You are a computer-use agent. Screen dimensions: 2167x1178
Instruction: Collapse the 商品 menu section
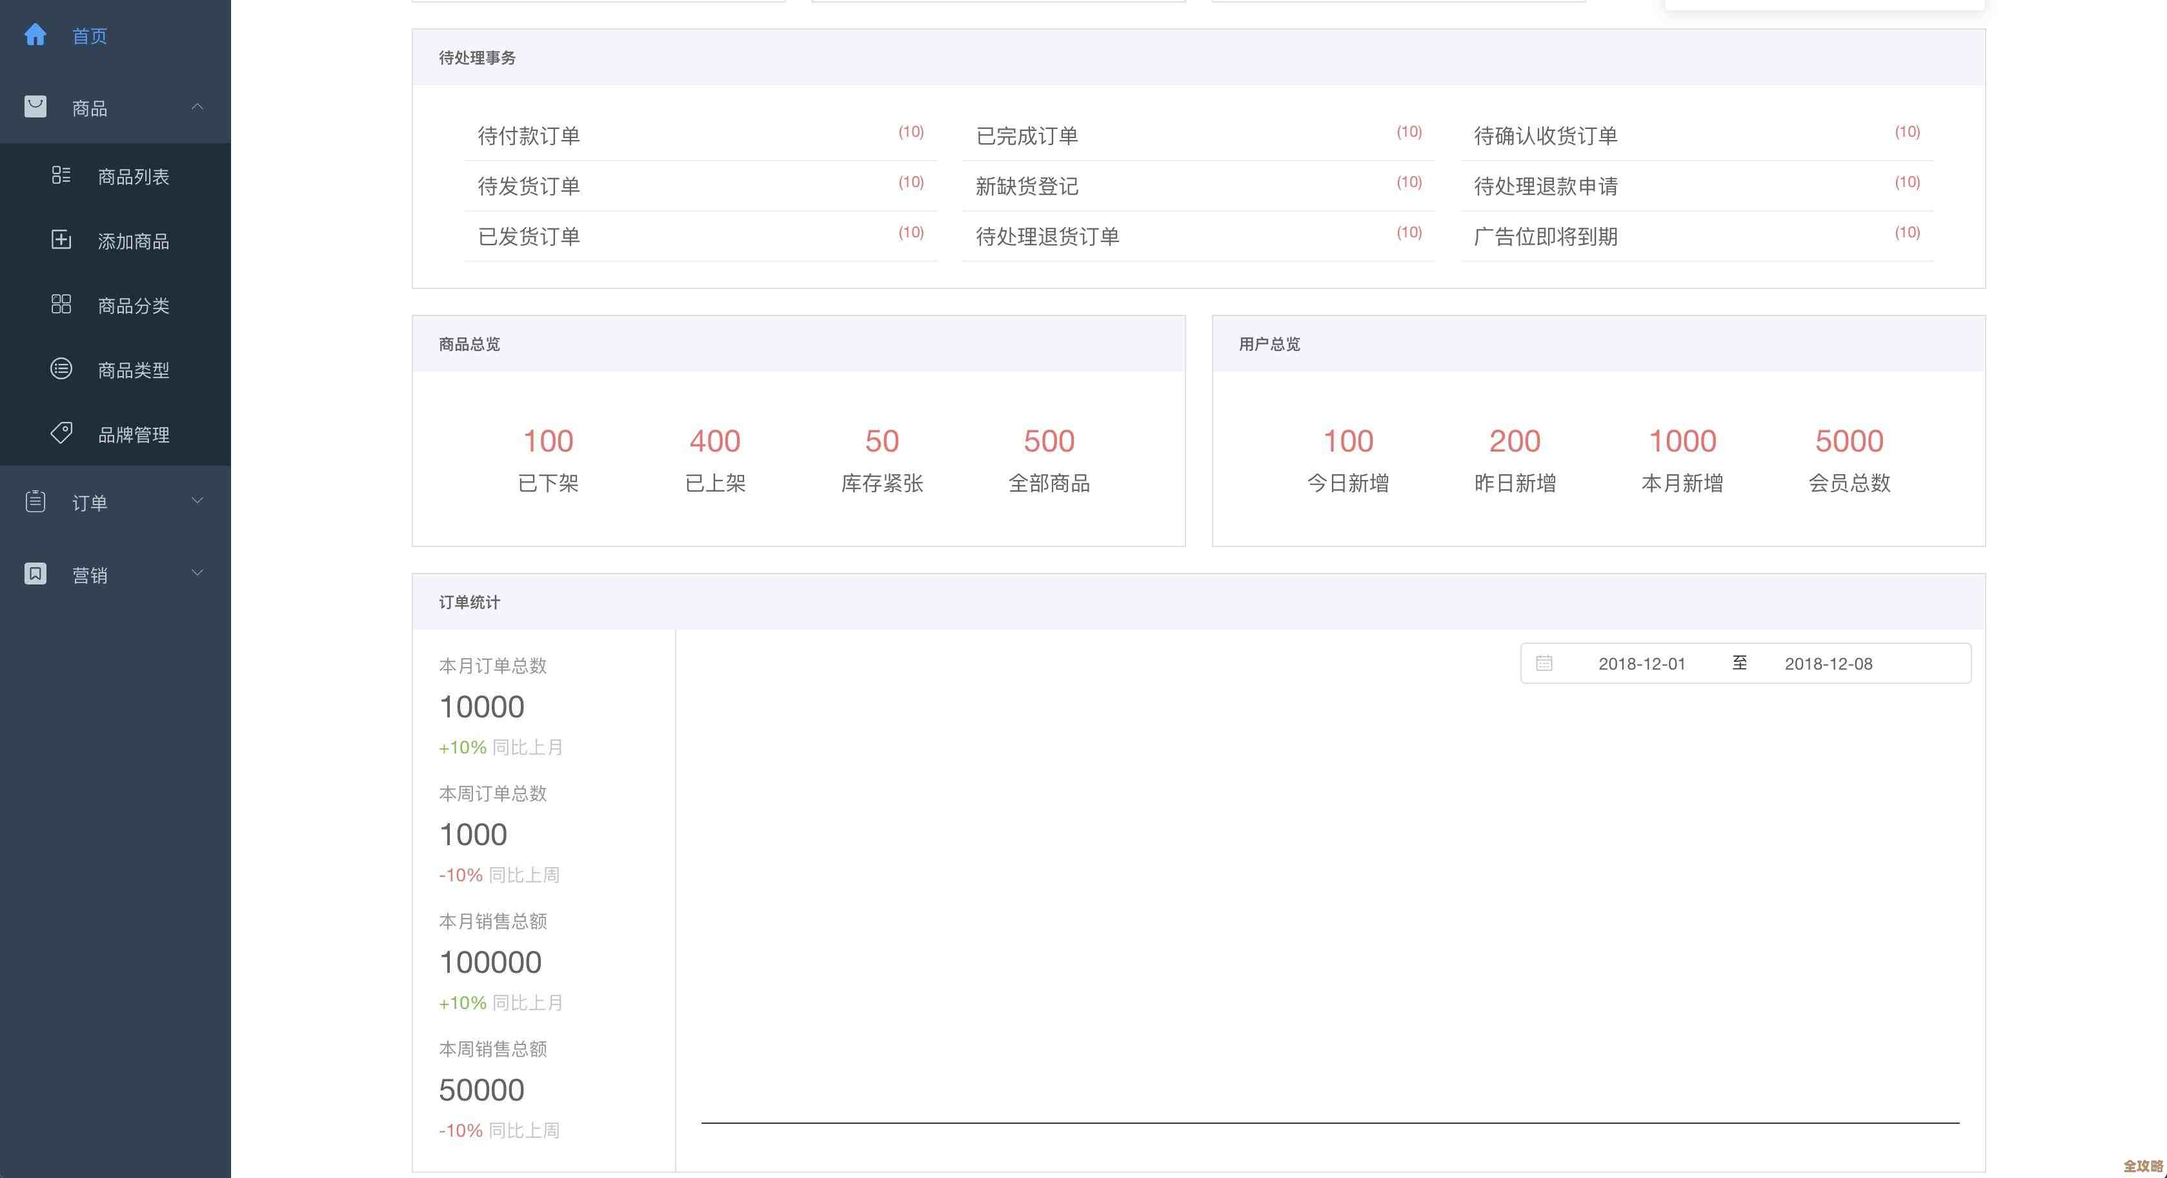coord(197,106)
